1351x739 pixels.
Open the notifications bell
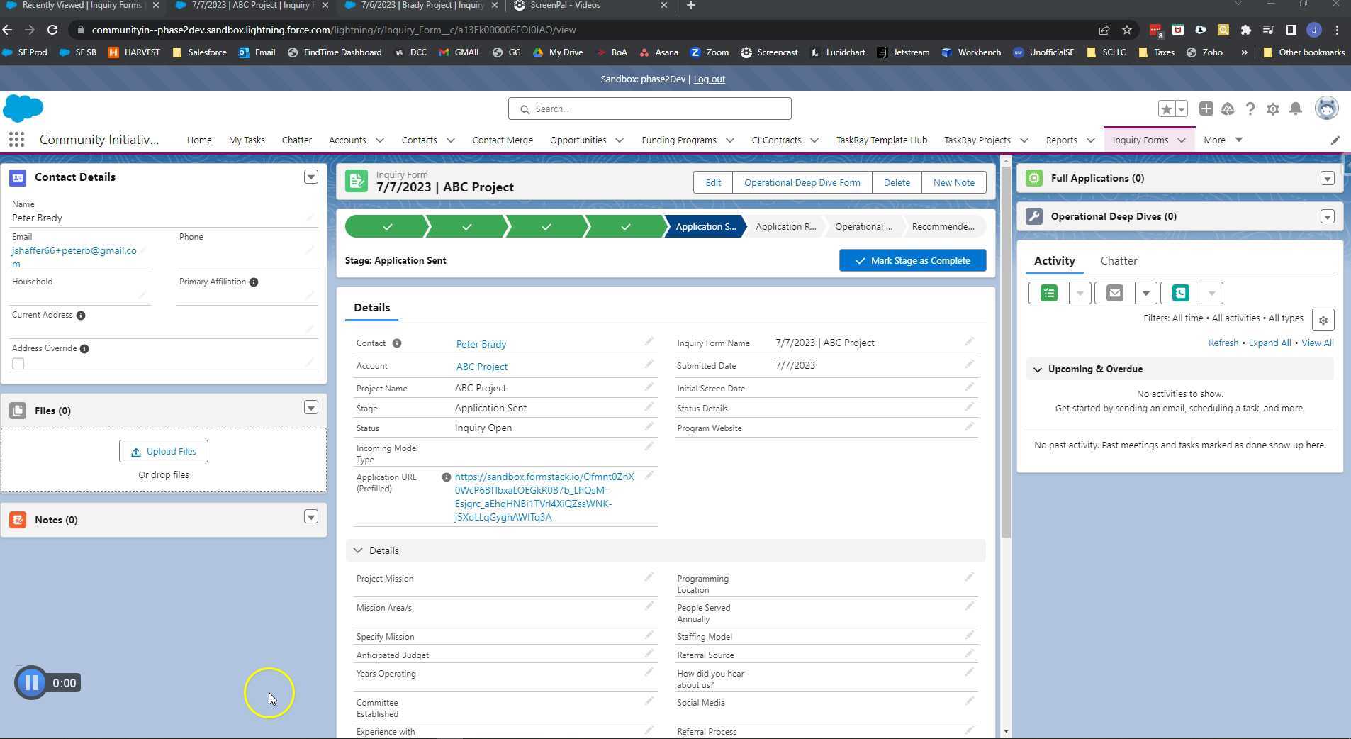1295,109
